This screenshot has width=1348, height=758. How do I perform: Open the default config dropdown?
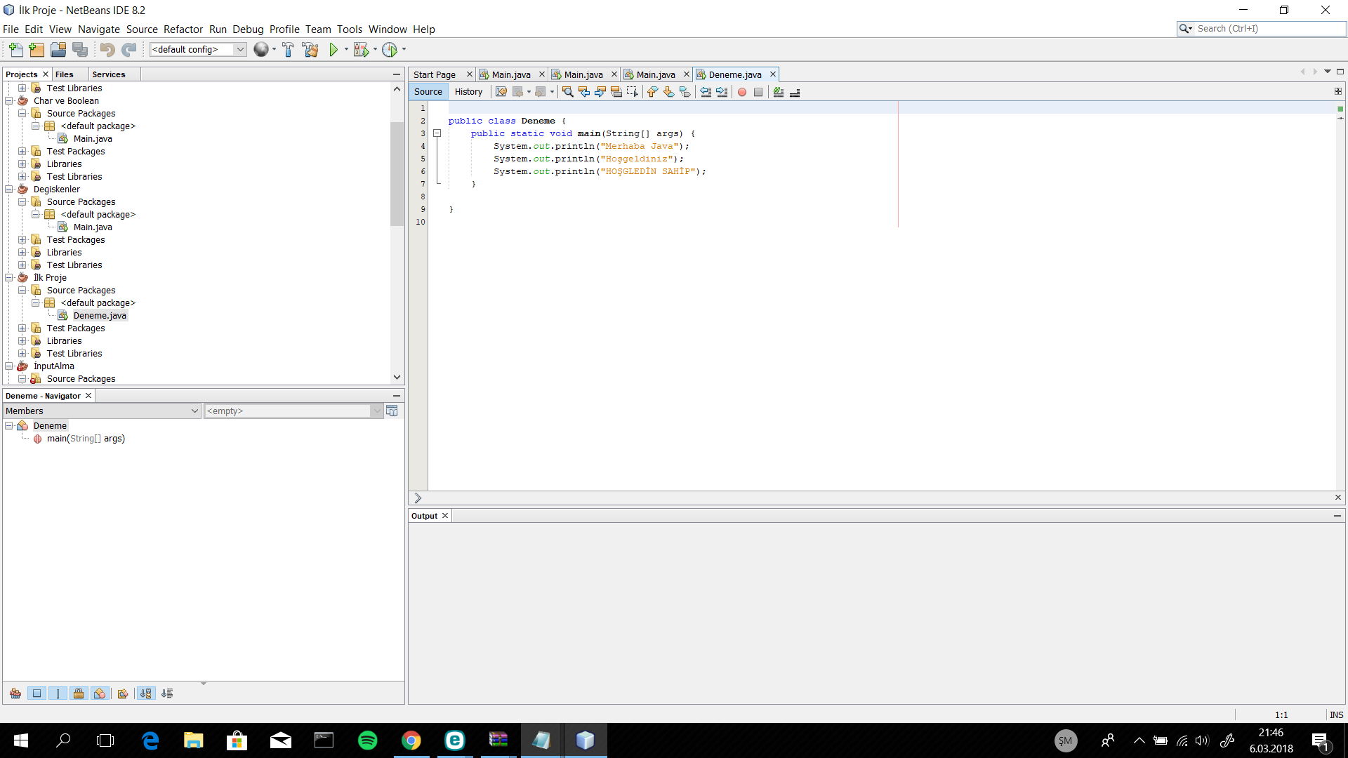240,50
